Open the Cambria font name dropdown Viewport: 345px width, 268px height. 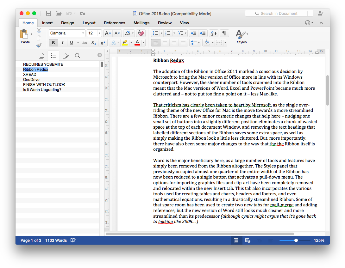[83, 33]
